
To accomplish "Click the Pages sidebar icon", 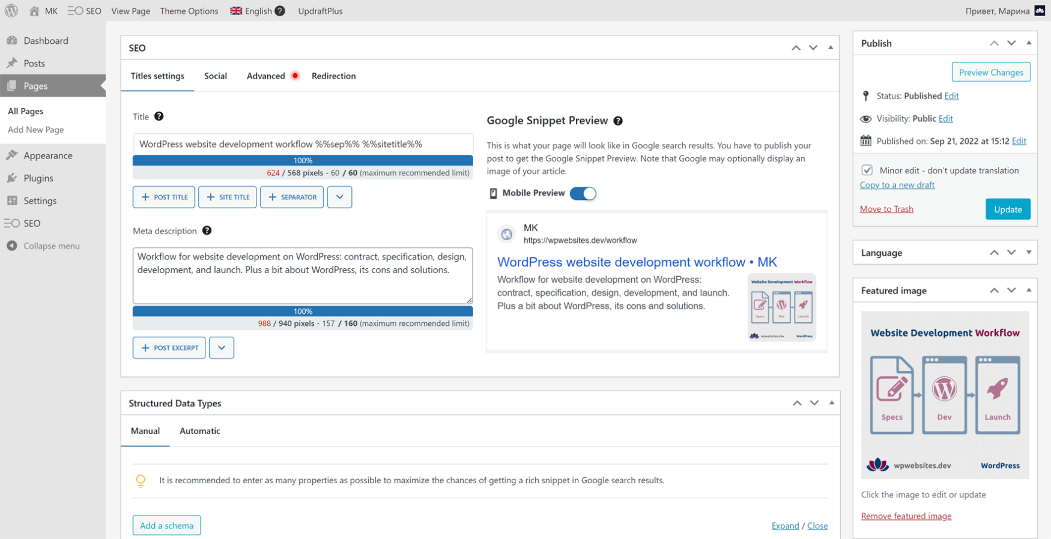I will point(12,86).
